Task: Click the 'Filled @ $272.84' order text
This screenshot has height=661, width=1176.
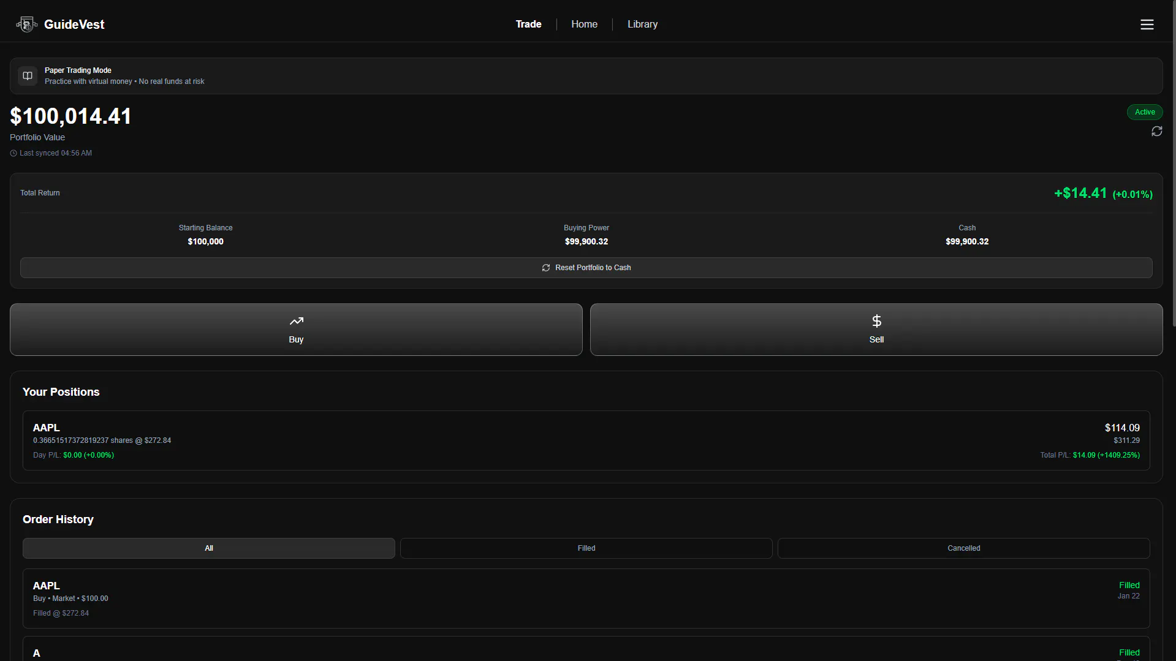Action: 61,613
